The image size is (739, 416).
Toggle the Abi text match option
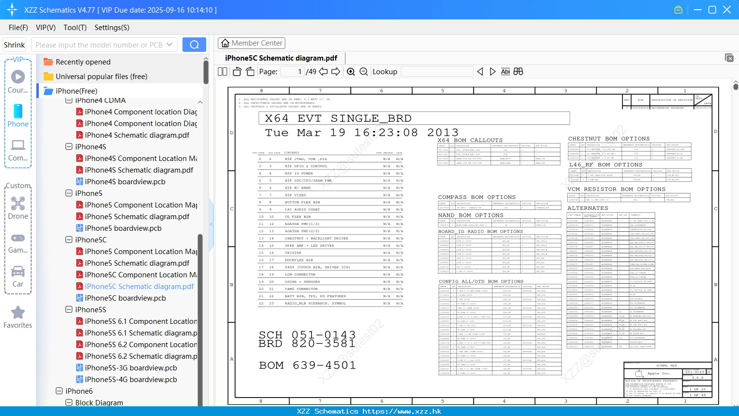[x=505, y=72]
